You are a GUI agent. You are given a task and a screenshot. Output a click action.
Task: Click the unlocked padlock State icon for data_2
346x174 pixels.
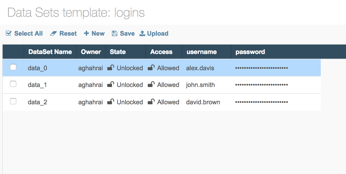coord(111,102)
